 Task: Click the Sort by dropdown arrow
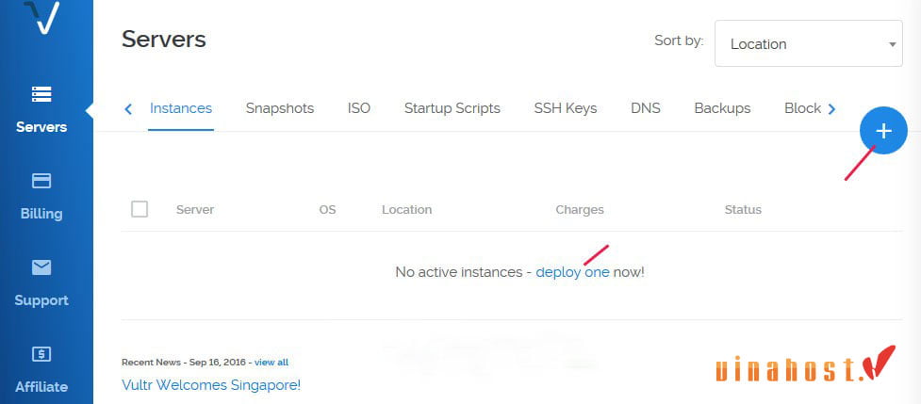pyautogui.click(x=892, y=44)
